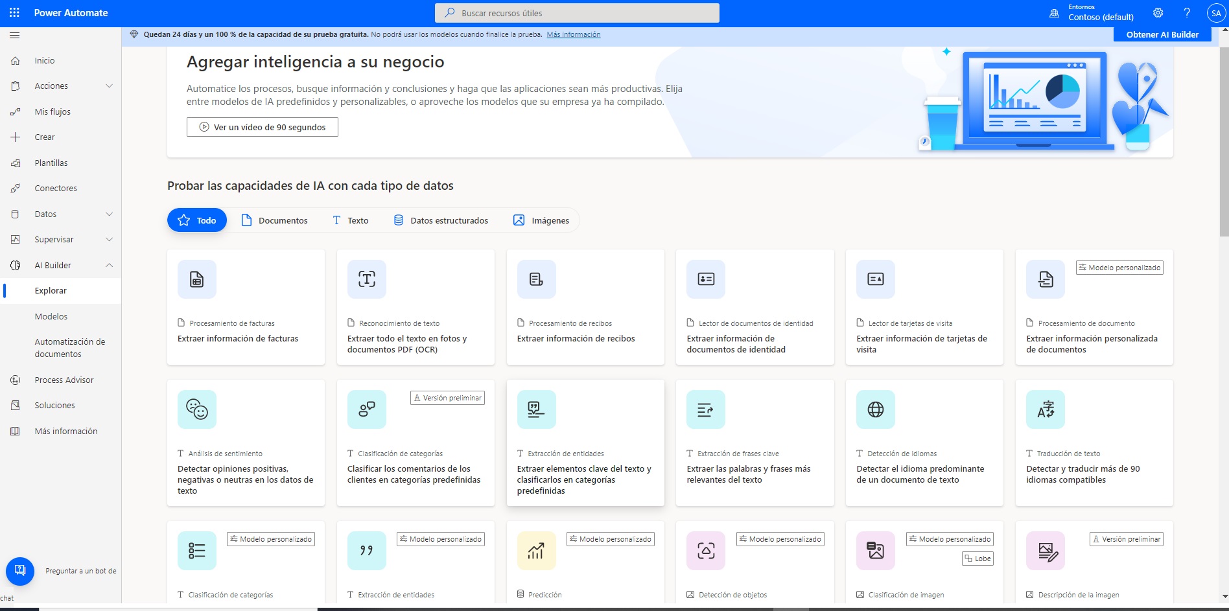Expand the Acciones menu chevron
Viewport: 1229px width, 611px height.
109,86
